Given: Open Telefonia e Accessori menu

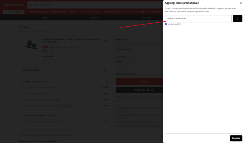Looking at the screenshot, I should [39, 12].
